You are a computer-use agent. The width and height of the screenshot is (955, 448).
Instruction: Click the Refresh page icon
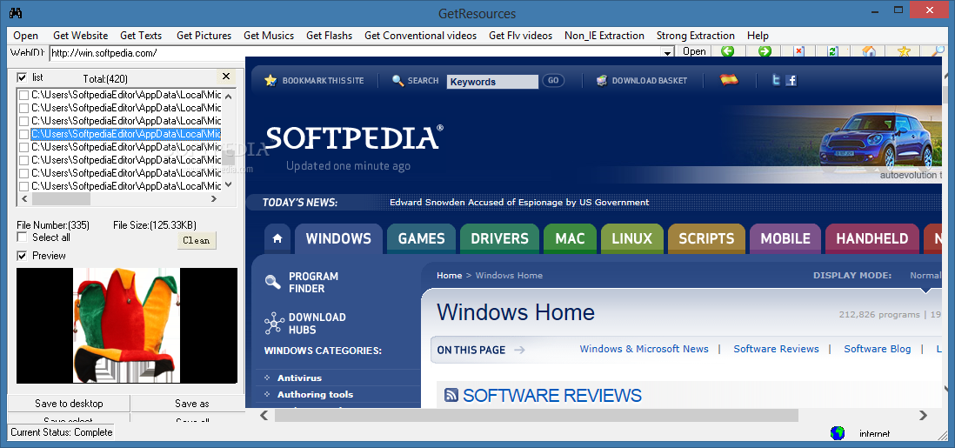pos(832,52)
